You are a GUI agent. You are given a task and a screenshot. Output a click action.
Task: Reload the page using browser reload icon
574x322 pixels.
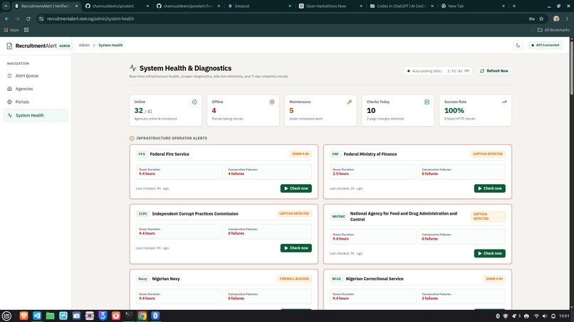(28, 18)
